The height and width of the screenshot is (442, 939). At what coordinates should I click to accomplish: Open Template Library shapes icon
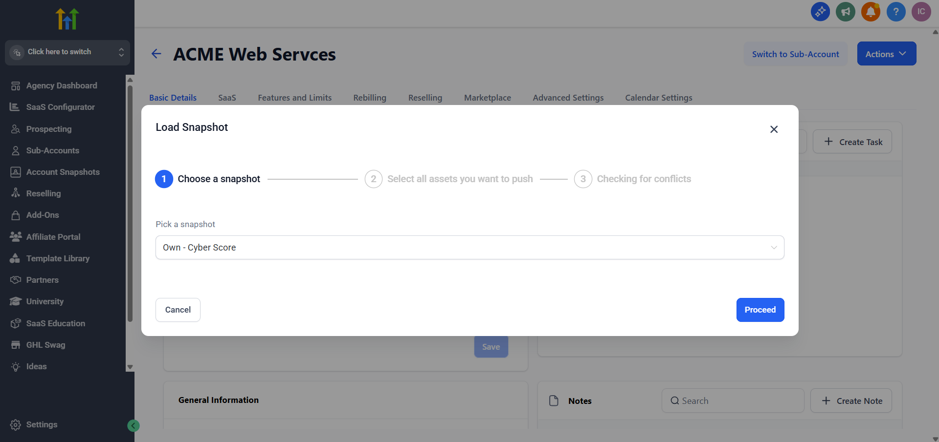[x=15, y=258]
